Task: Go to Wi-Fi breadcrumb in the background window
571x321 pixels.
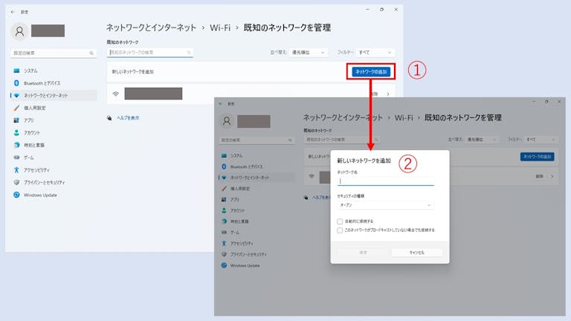Action: point(220,27)
